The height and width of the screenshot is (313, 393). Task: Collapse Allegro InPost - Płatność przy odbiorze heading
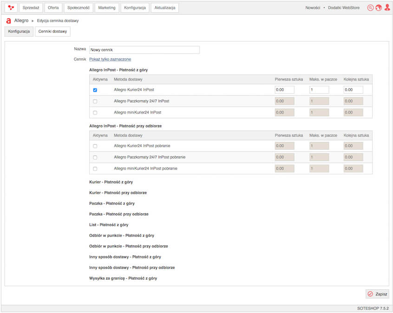125,126
